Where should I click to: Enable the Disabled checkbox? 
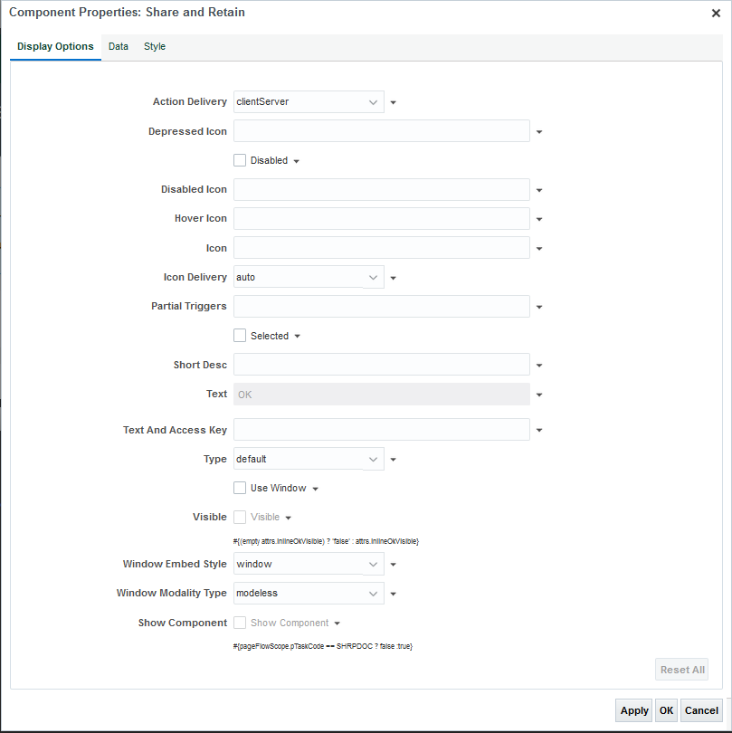239,159
